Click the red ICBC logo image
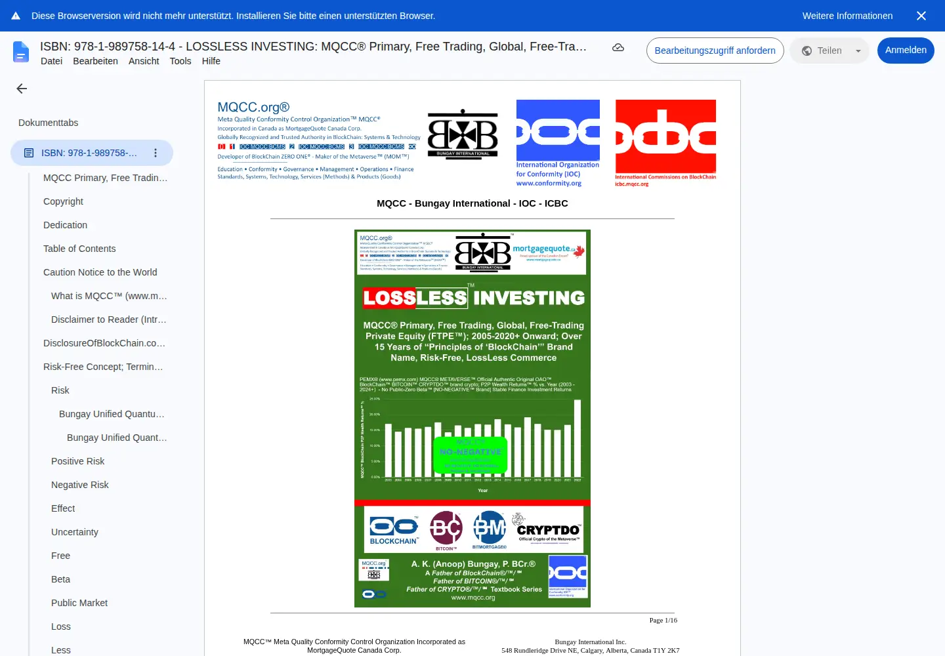The width and height of the screenshot is (945, 656). click(665, 143)
